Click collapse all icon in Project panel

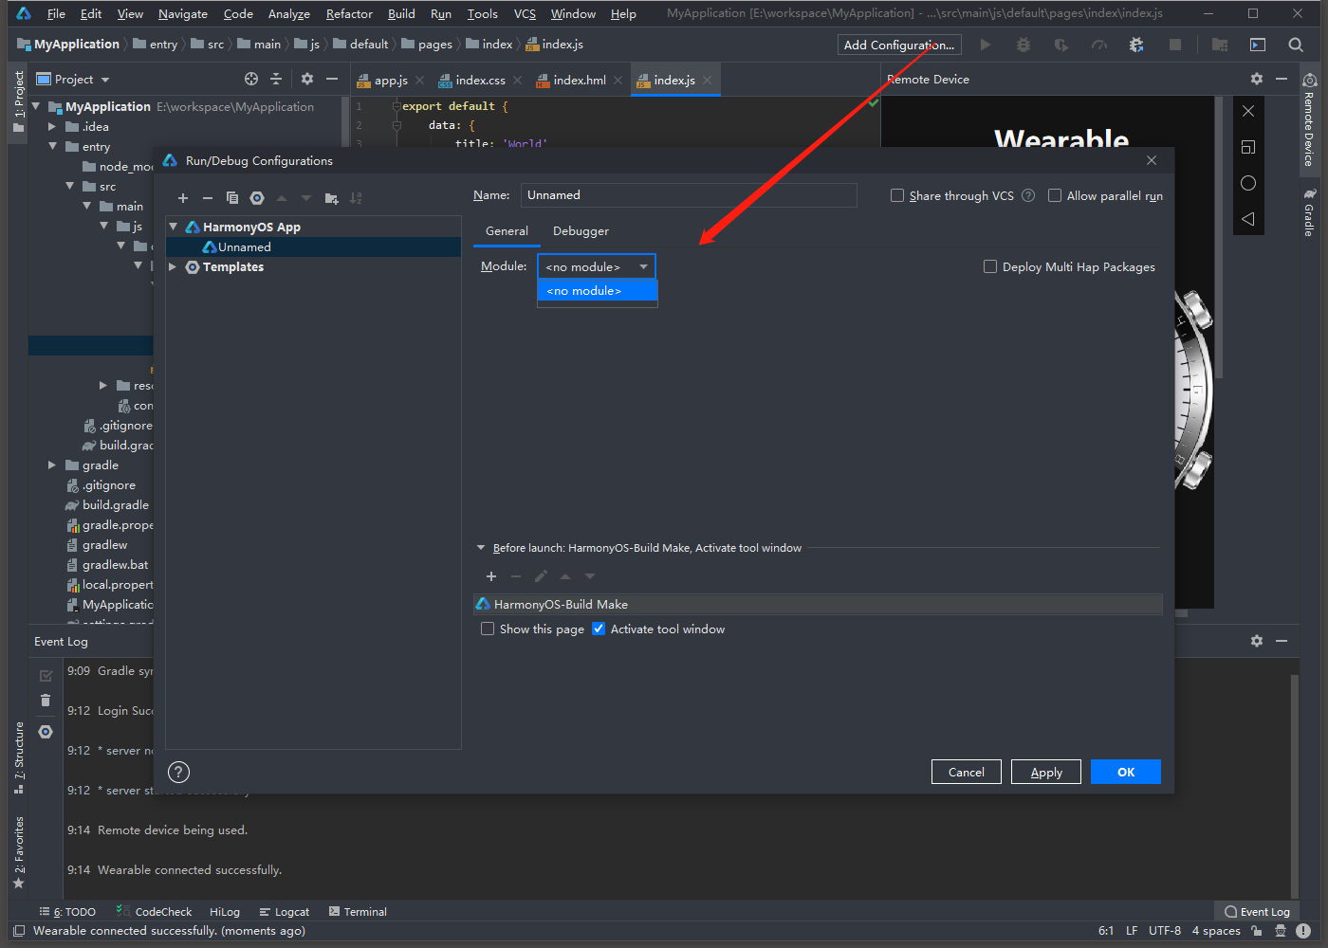(x=276, y=80)
